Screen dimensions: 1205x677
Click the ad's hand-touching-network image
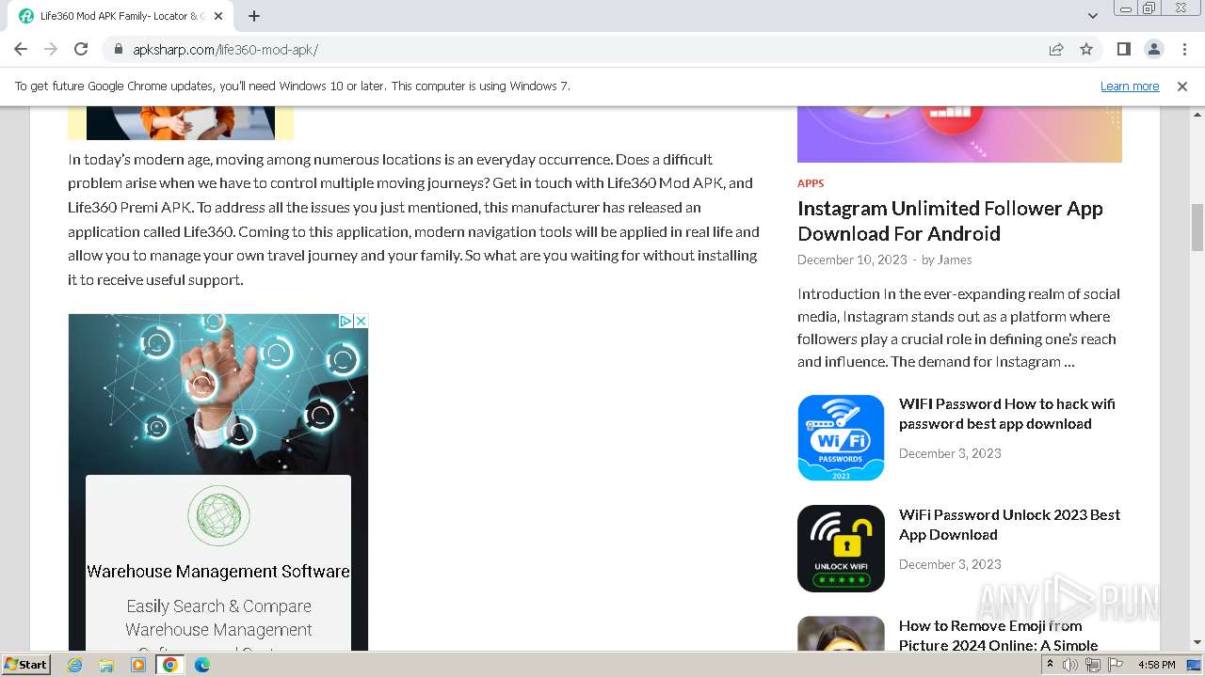click(x=218, y=394)
